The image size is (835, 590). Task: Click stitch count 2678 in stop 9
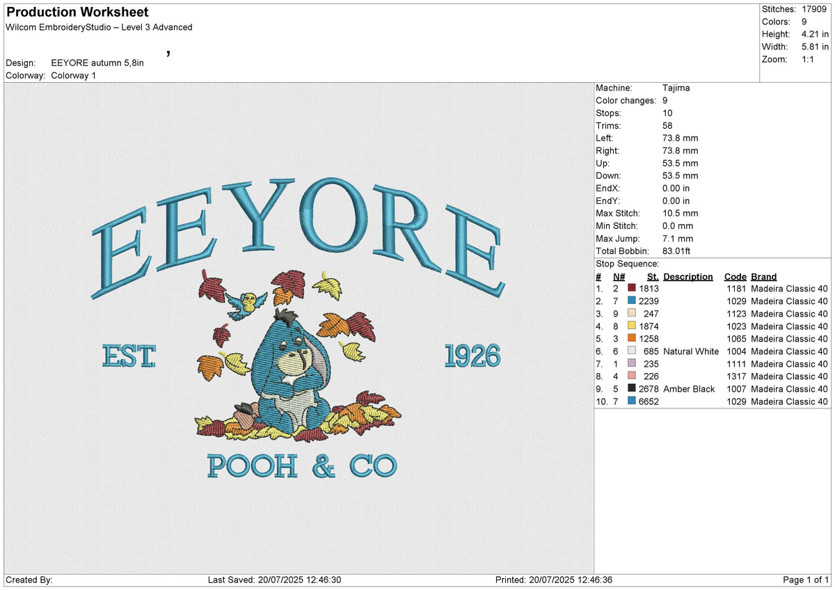[x=649, y=389]
